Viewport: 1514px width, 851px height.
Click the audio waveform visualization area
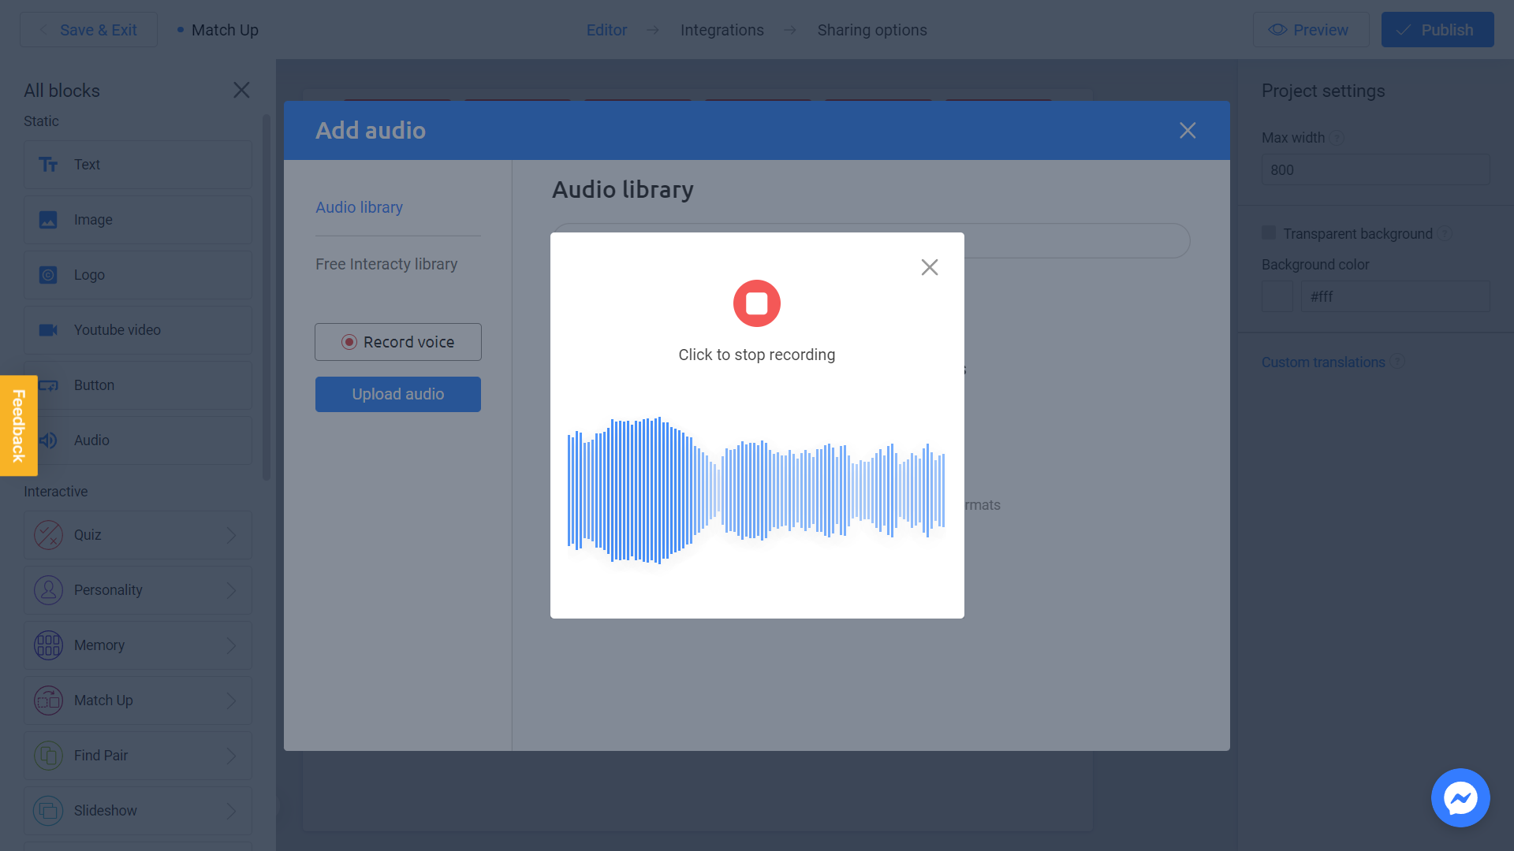pos(757,493)
